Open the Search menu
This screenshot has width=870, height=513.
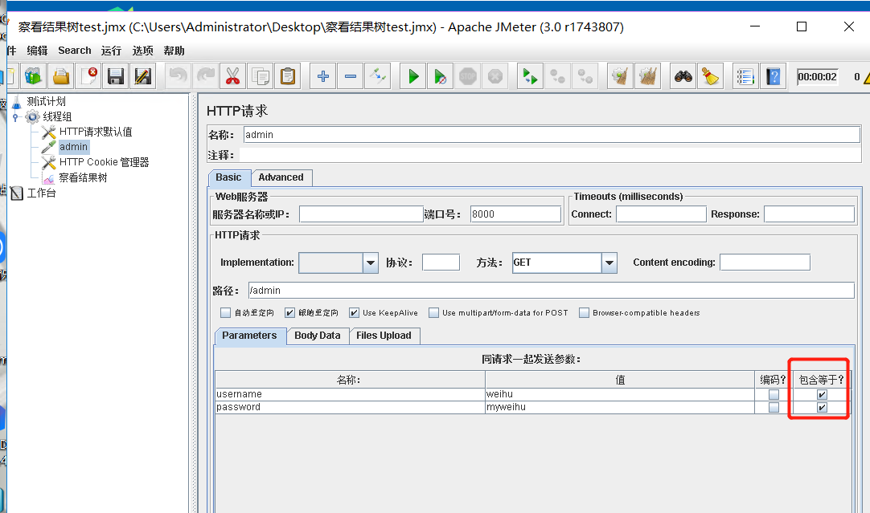[x=74, y=51]
